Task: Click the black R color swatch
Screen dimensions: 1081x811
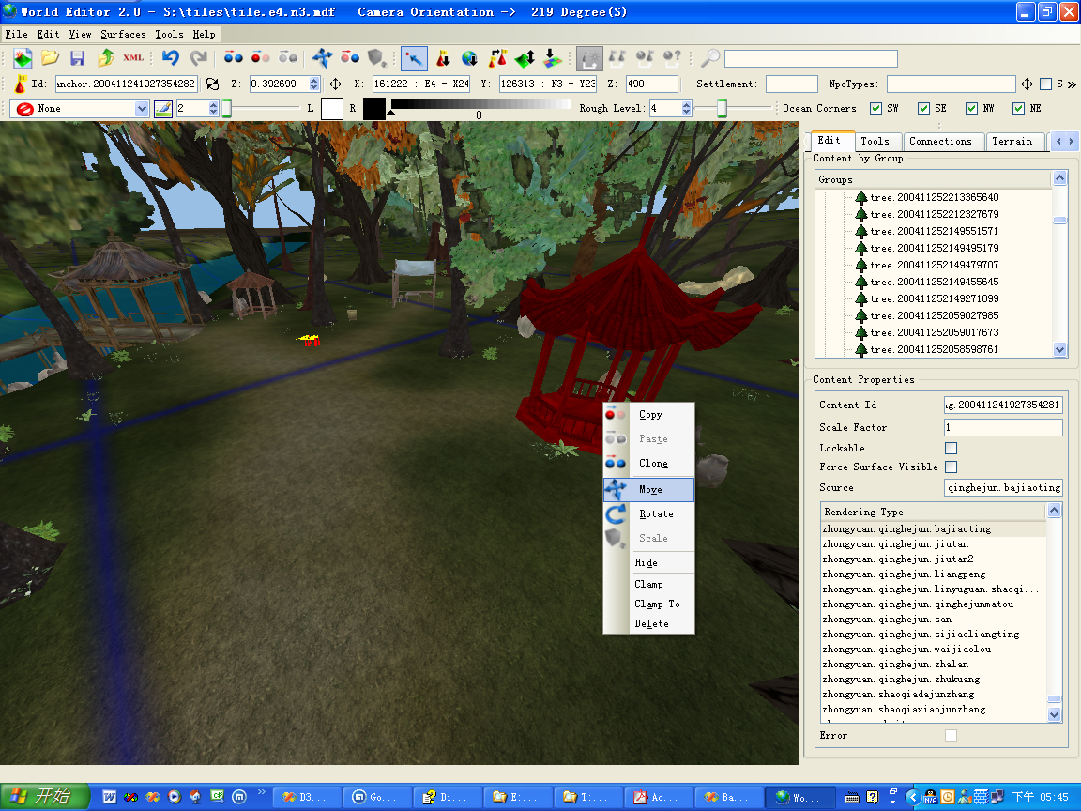Action: 374,109
